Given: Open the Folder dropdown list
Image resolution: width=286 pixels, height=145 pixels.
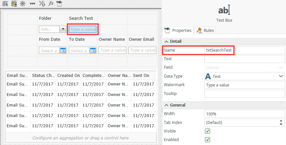Looking at the screenshot, I should 63,29.
